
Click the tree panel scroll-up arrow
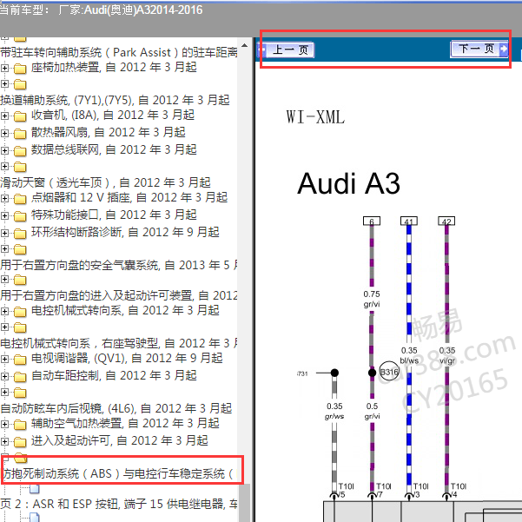(x=244, y=45)
